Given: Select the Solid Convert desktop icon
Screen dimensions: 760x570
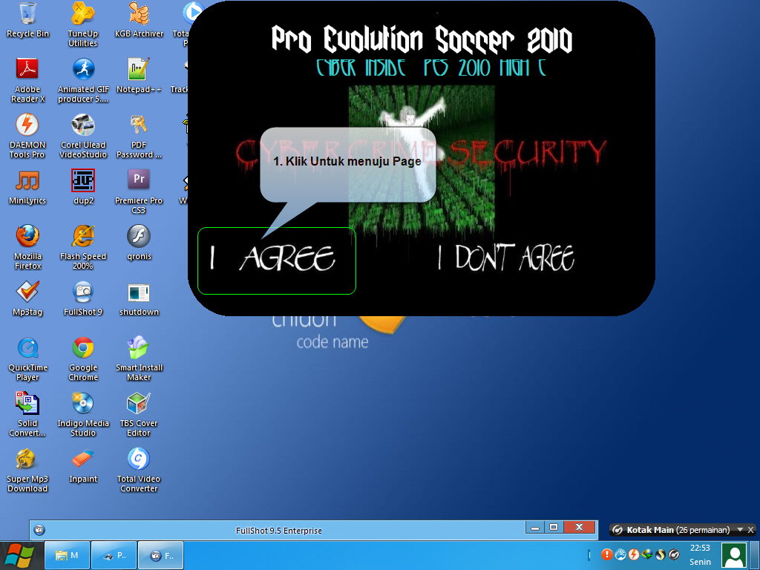Looking at the screenshot, I should 27,414.
